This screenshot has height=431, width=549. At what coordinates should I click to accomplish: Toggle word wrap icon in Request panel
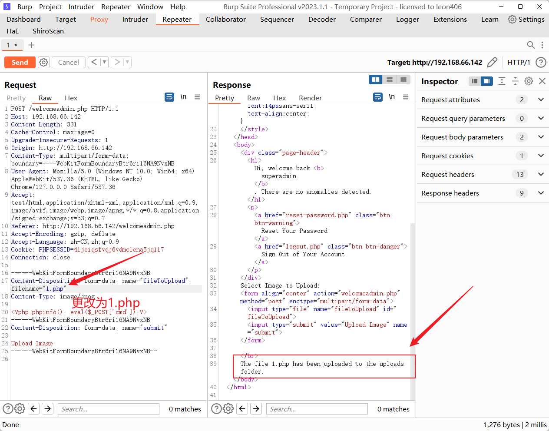click(169, 97)
